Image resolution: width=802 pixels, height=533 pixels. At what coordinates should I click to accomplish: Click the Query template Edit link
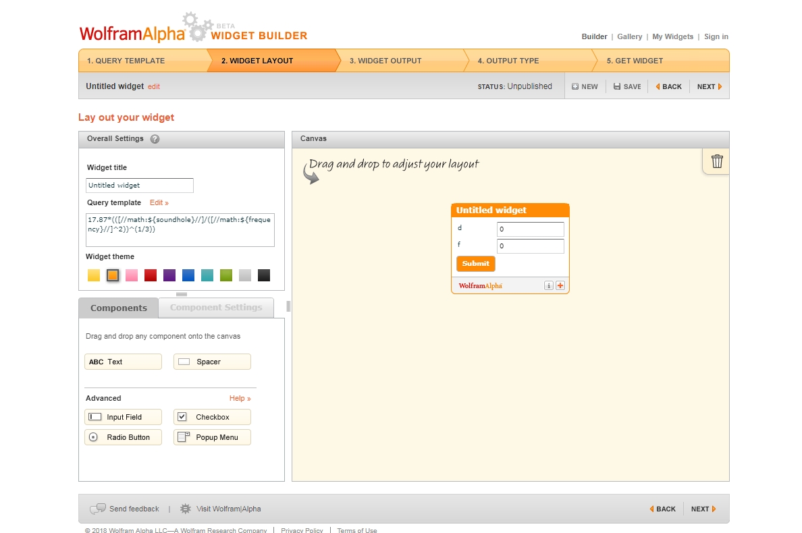[159, 203]
